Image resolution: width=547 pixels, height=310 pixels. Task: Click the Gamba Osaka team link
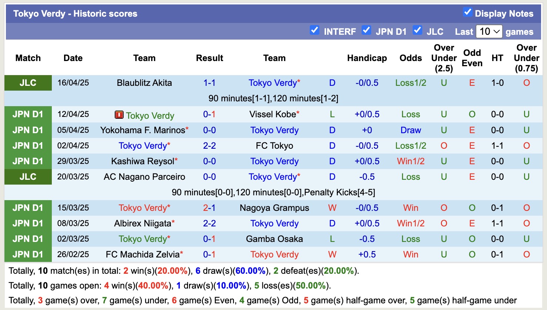(274, 239)
